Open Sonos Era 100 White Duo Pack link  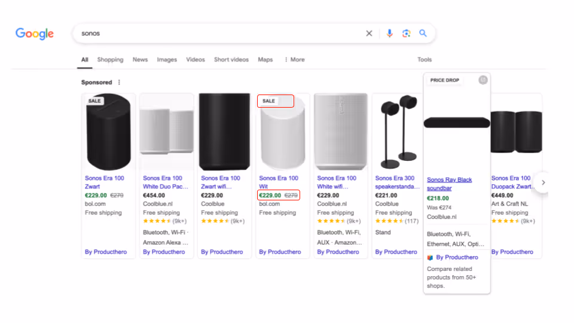click(166, 182)
